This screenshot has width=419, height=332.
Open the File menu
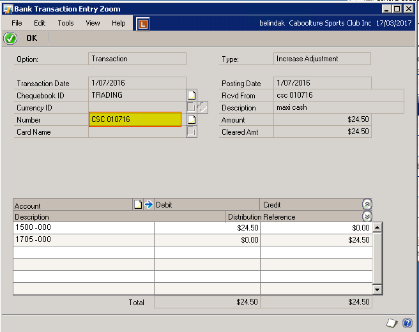pos(17,23)
